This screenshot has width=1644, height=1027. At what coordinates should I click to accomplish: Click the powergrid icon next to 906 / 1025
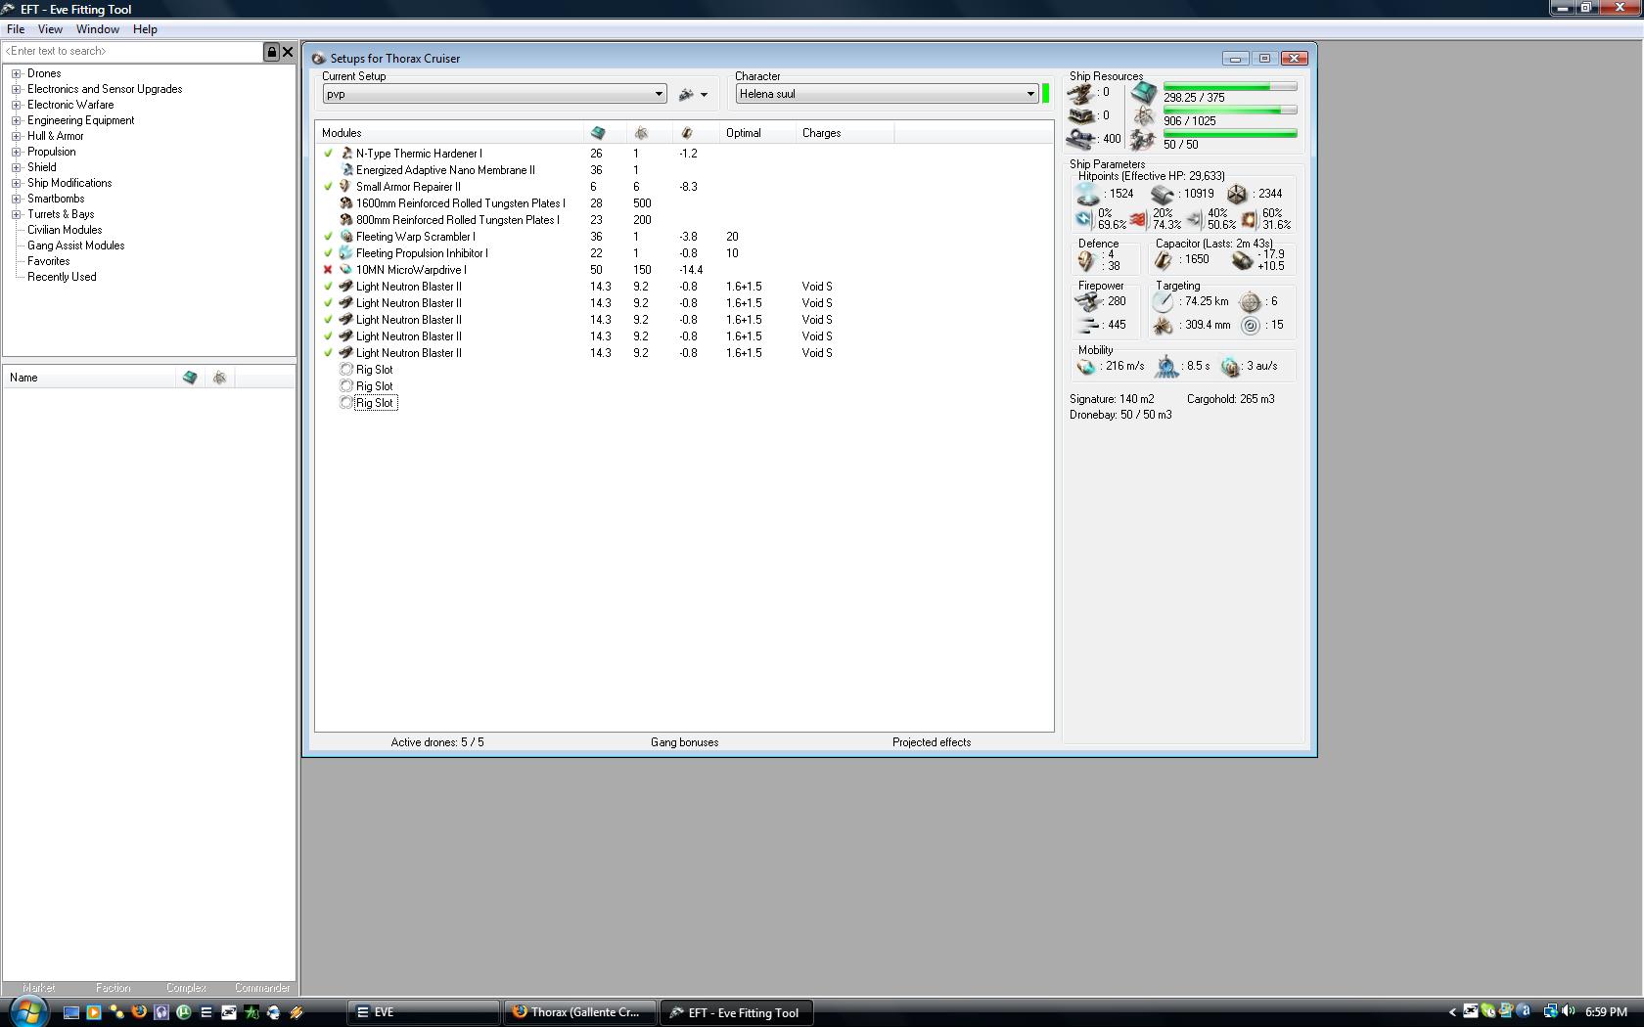point(1143,117)
